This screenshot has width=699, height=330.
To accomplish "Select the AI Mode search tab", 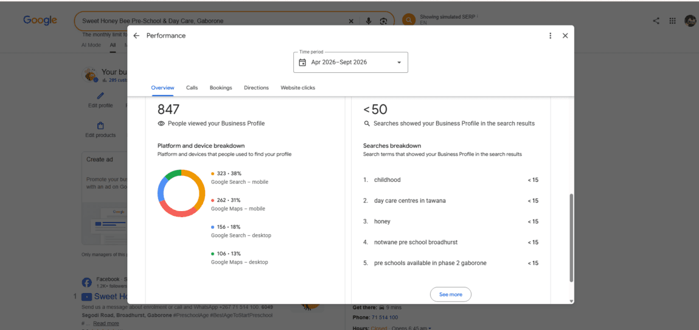I will pyautogui.click(x=91, y=45).
